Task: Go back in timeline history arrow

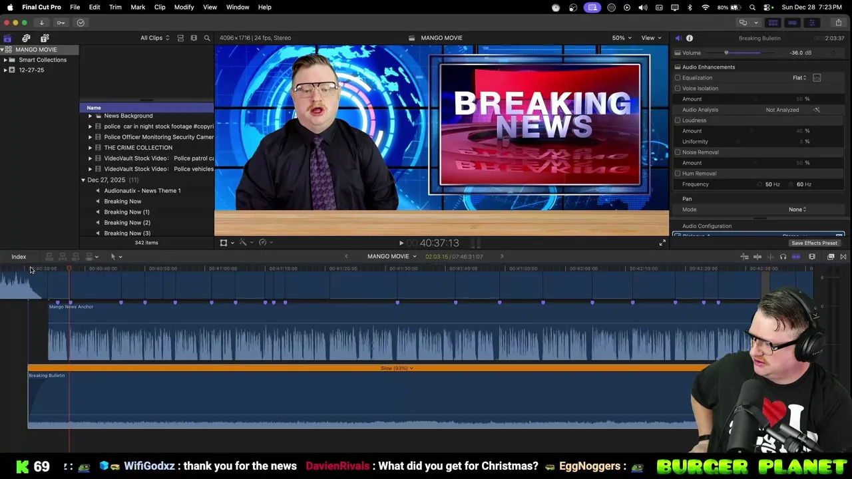Action: pyautogui.click(x=346, y=257)
